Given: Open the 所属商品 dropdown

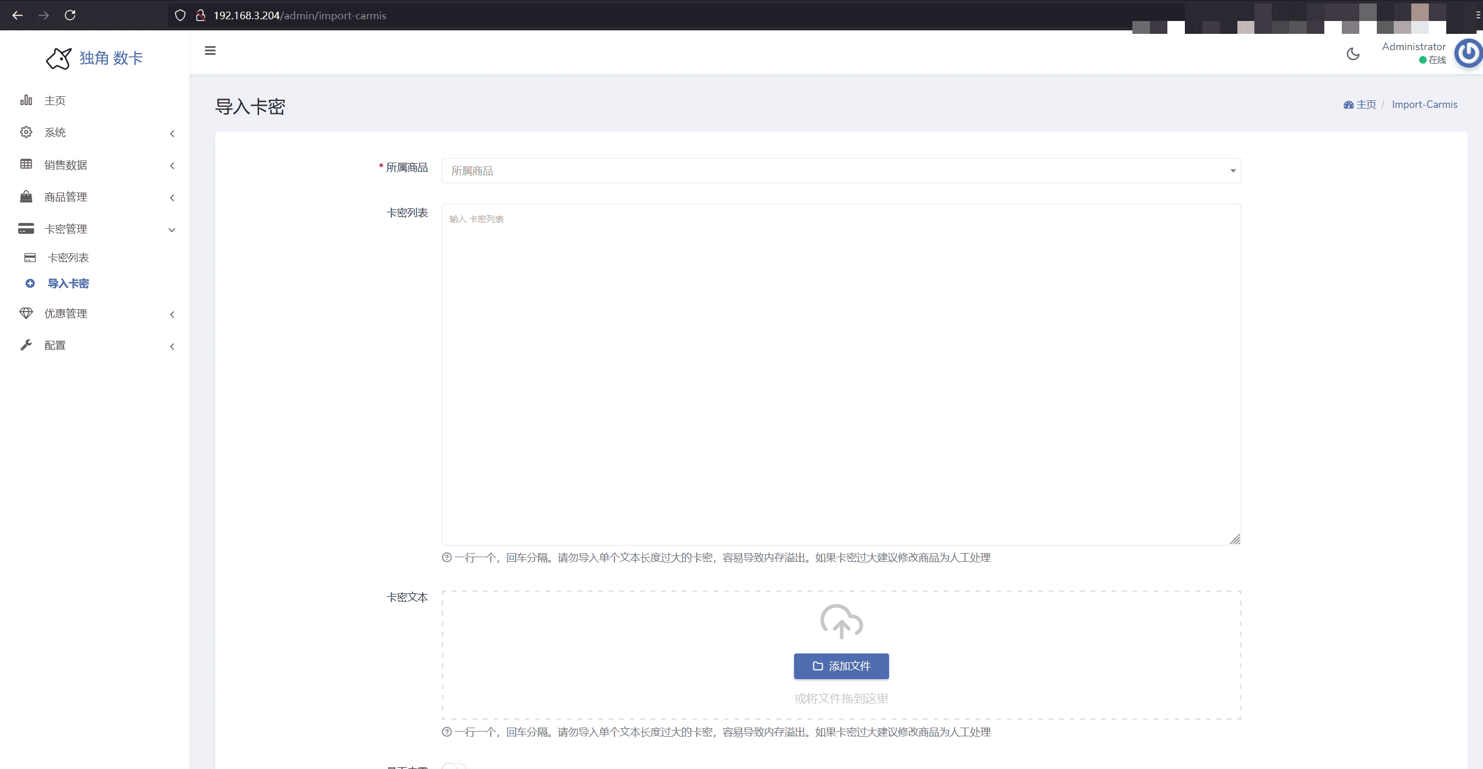Looking at the screenshot, I should pyautogui.click(x=841, y=170).
